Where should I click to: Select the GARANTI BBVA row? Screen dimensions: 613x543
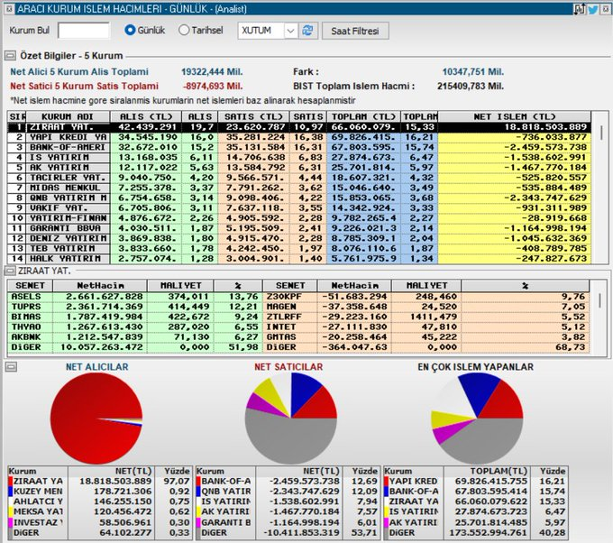tap(299, 228)
